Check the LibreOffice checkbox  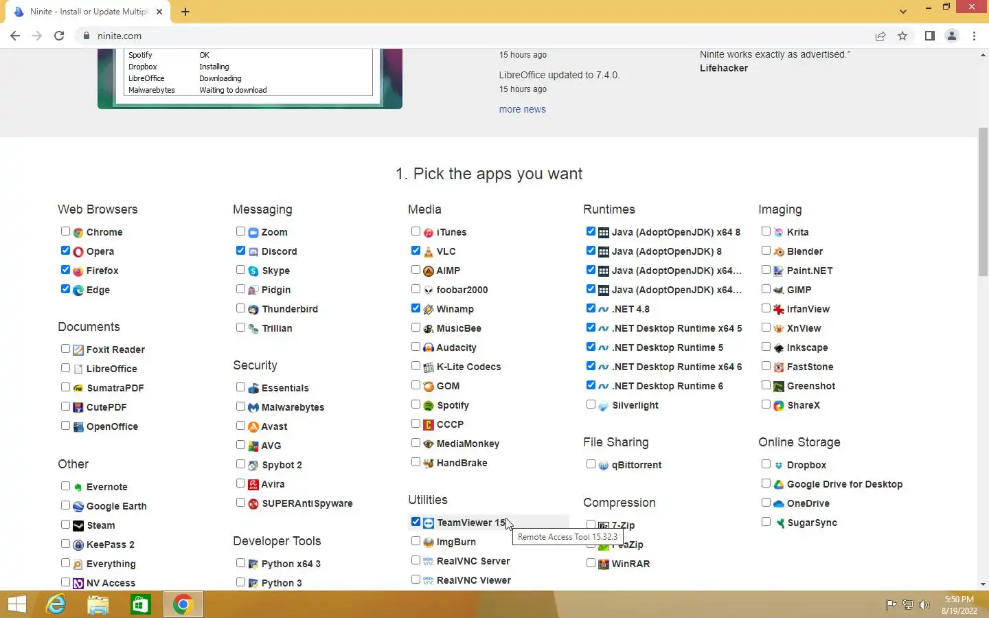pos(65,368)
